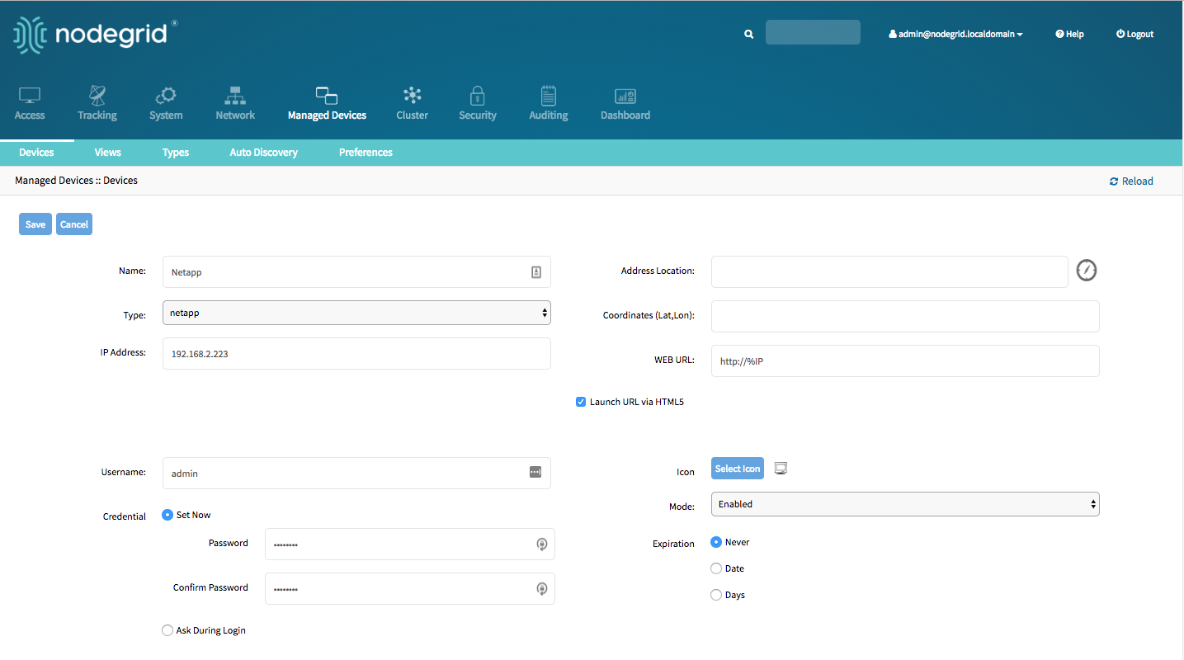
Task: Open the Managed Devices section
Action: (x=327, y=104)
